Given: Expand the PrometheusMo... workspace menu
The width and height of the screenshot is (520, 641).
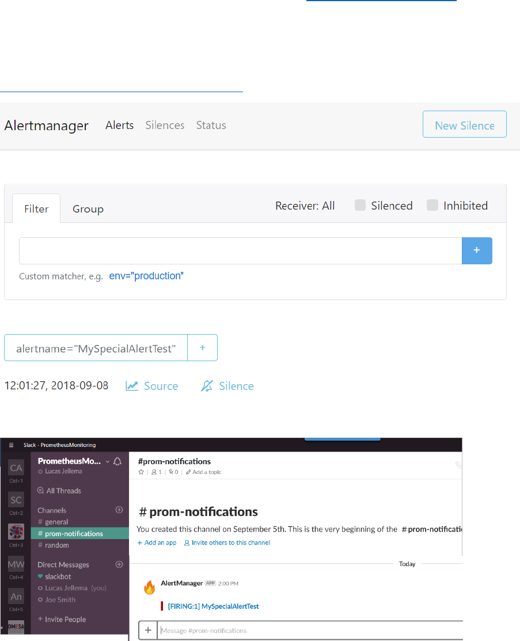Looking at the screenshot, I should [74, 461].
